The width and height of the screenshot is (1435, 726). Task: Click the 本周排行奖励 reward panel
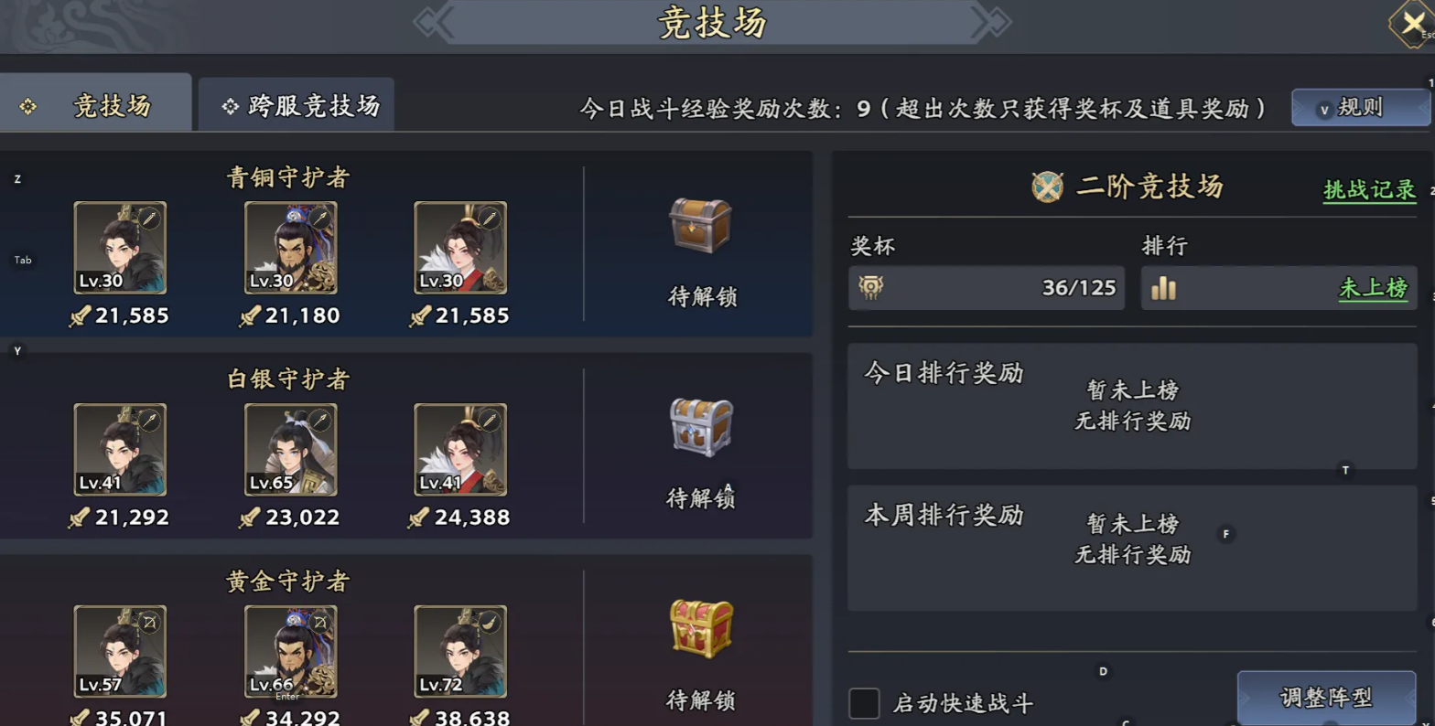[x=1132, y=548]
